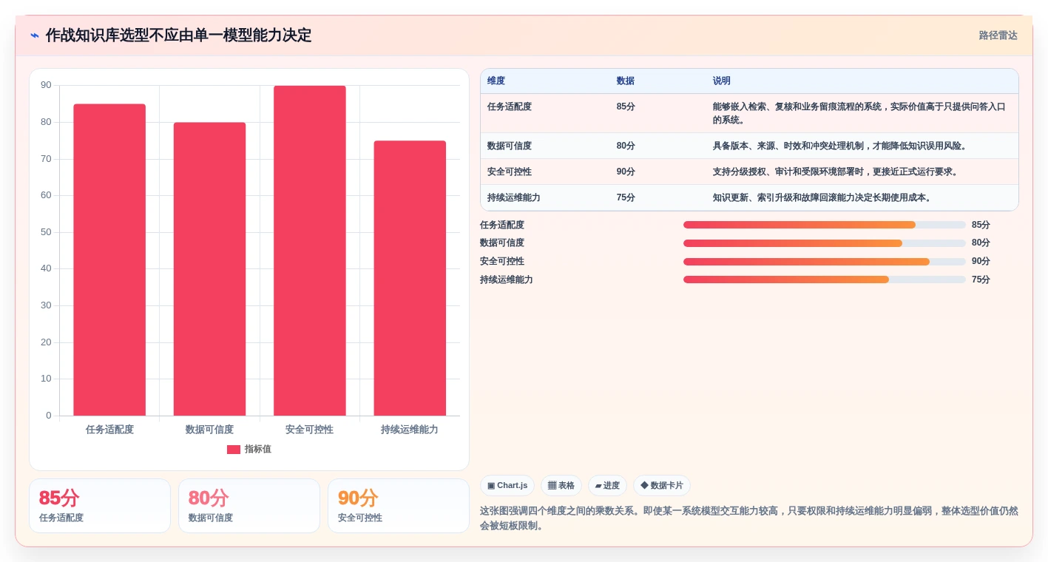Click description starting 具备版本、来源
This screenshot has height=562, width=1048.
pyautogui.click(x=842, y=146)
